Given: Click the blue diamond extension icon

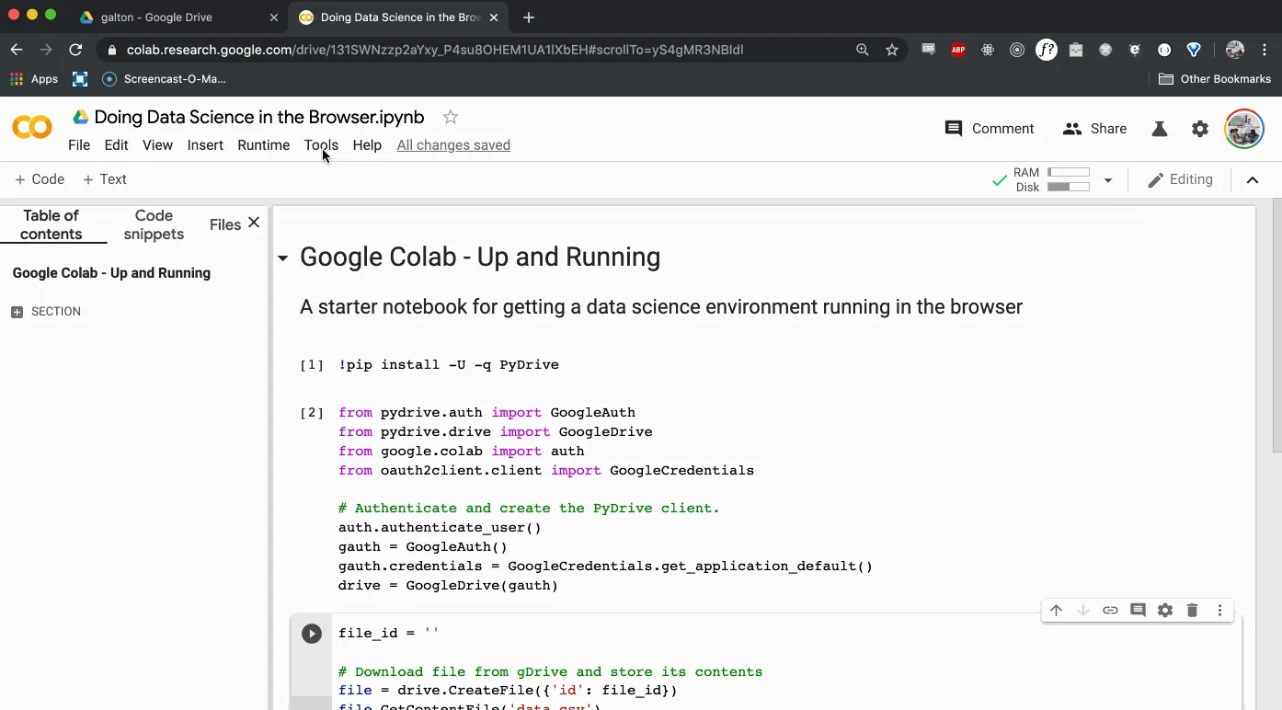Looking at the screenshot, I should pos(1194,51).
